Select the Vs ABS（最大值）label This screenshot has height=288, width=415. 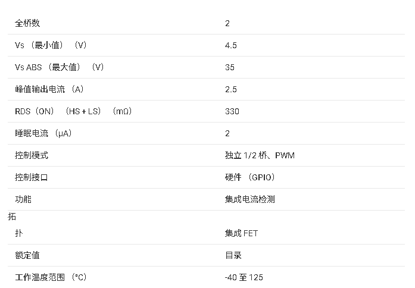59,67
